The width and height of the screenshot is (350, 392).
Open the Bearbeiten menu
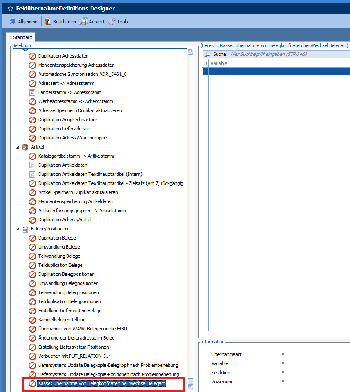tap(60, 22)
